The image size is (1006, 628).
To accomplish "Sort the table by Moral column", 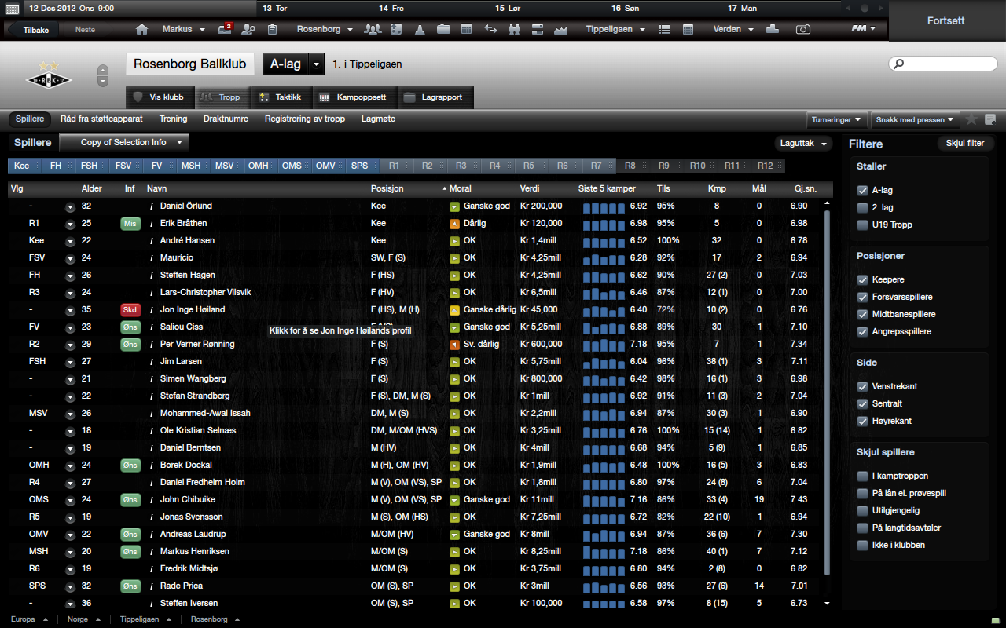I will (461, 188).
